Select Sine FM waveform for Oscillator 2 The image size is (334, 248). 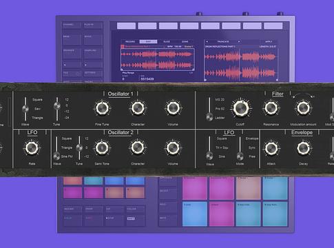click(x=67, y=156)
